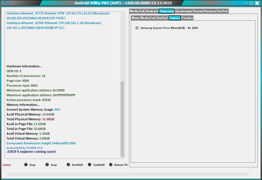Viewport: 262px width, 180px height.
Task: Go to the Qualcomm tab
Action: [x=183, y=11]
